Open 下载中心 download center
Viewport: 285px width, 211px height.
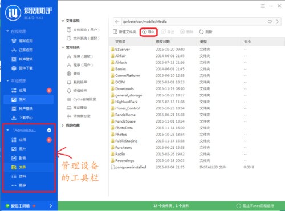point(22,117)
